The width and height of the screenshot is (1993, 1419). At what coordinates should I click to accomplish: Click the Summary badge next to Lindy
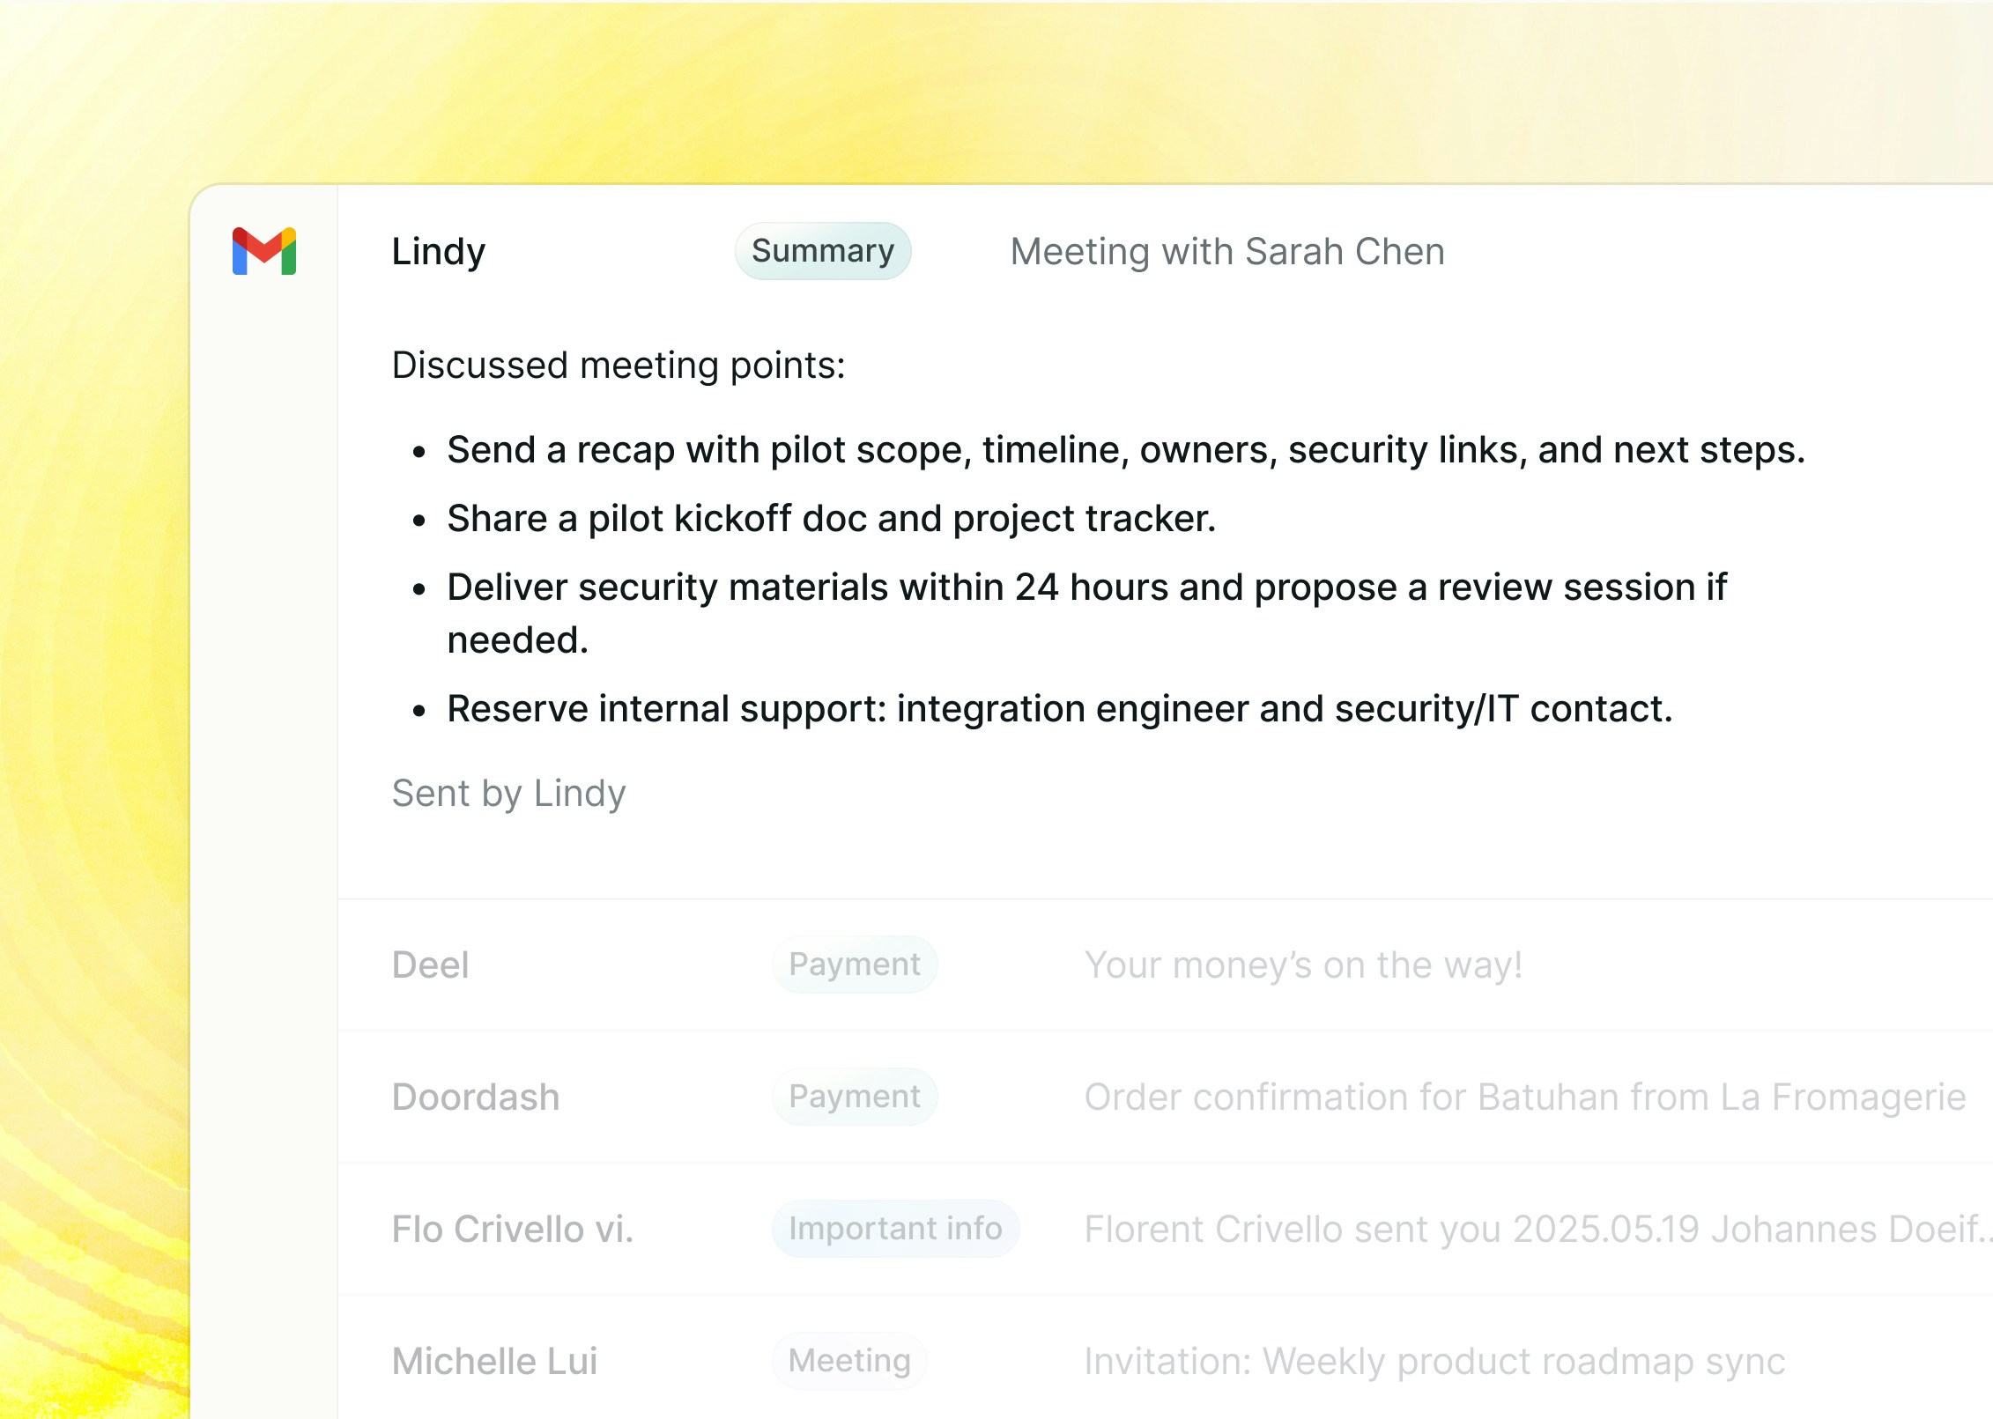pyautogui.click(x=823, y=250)
